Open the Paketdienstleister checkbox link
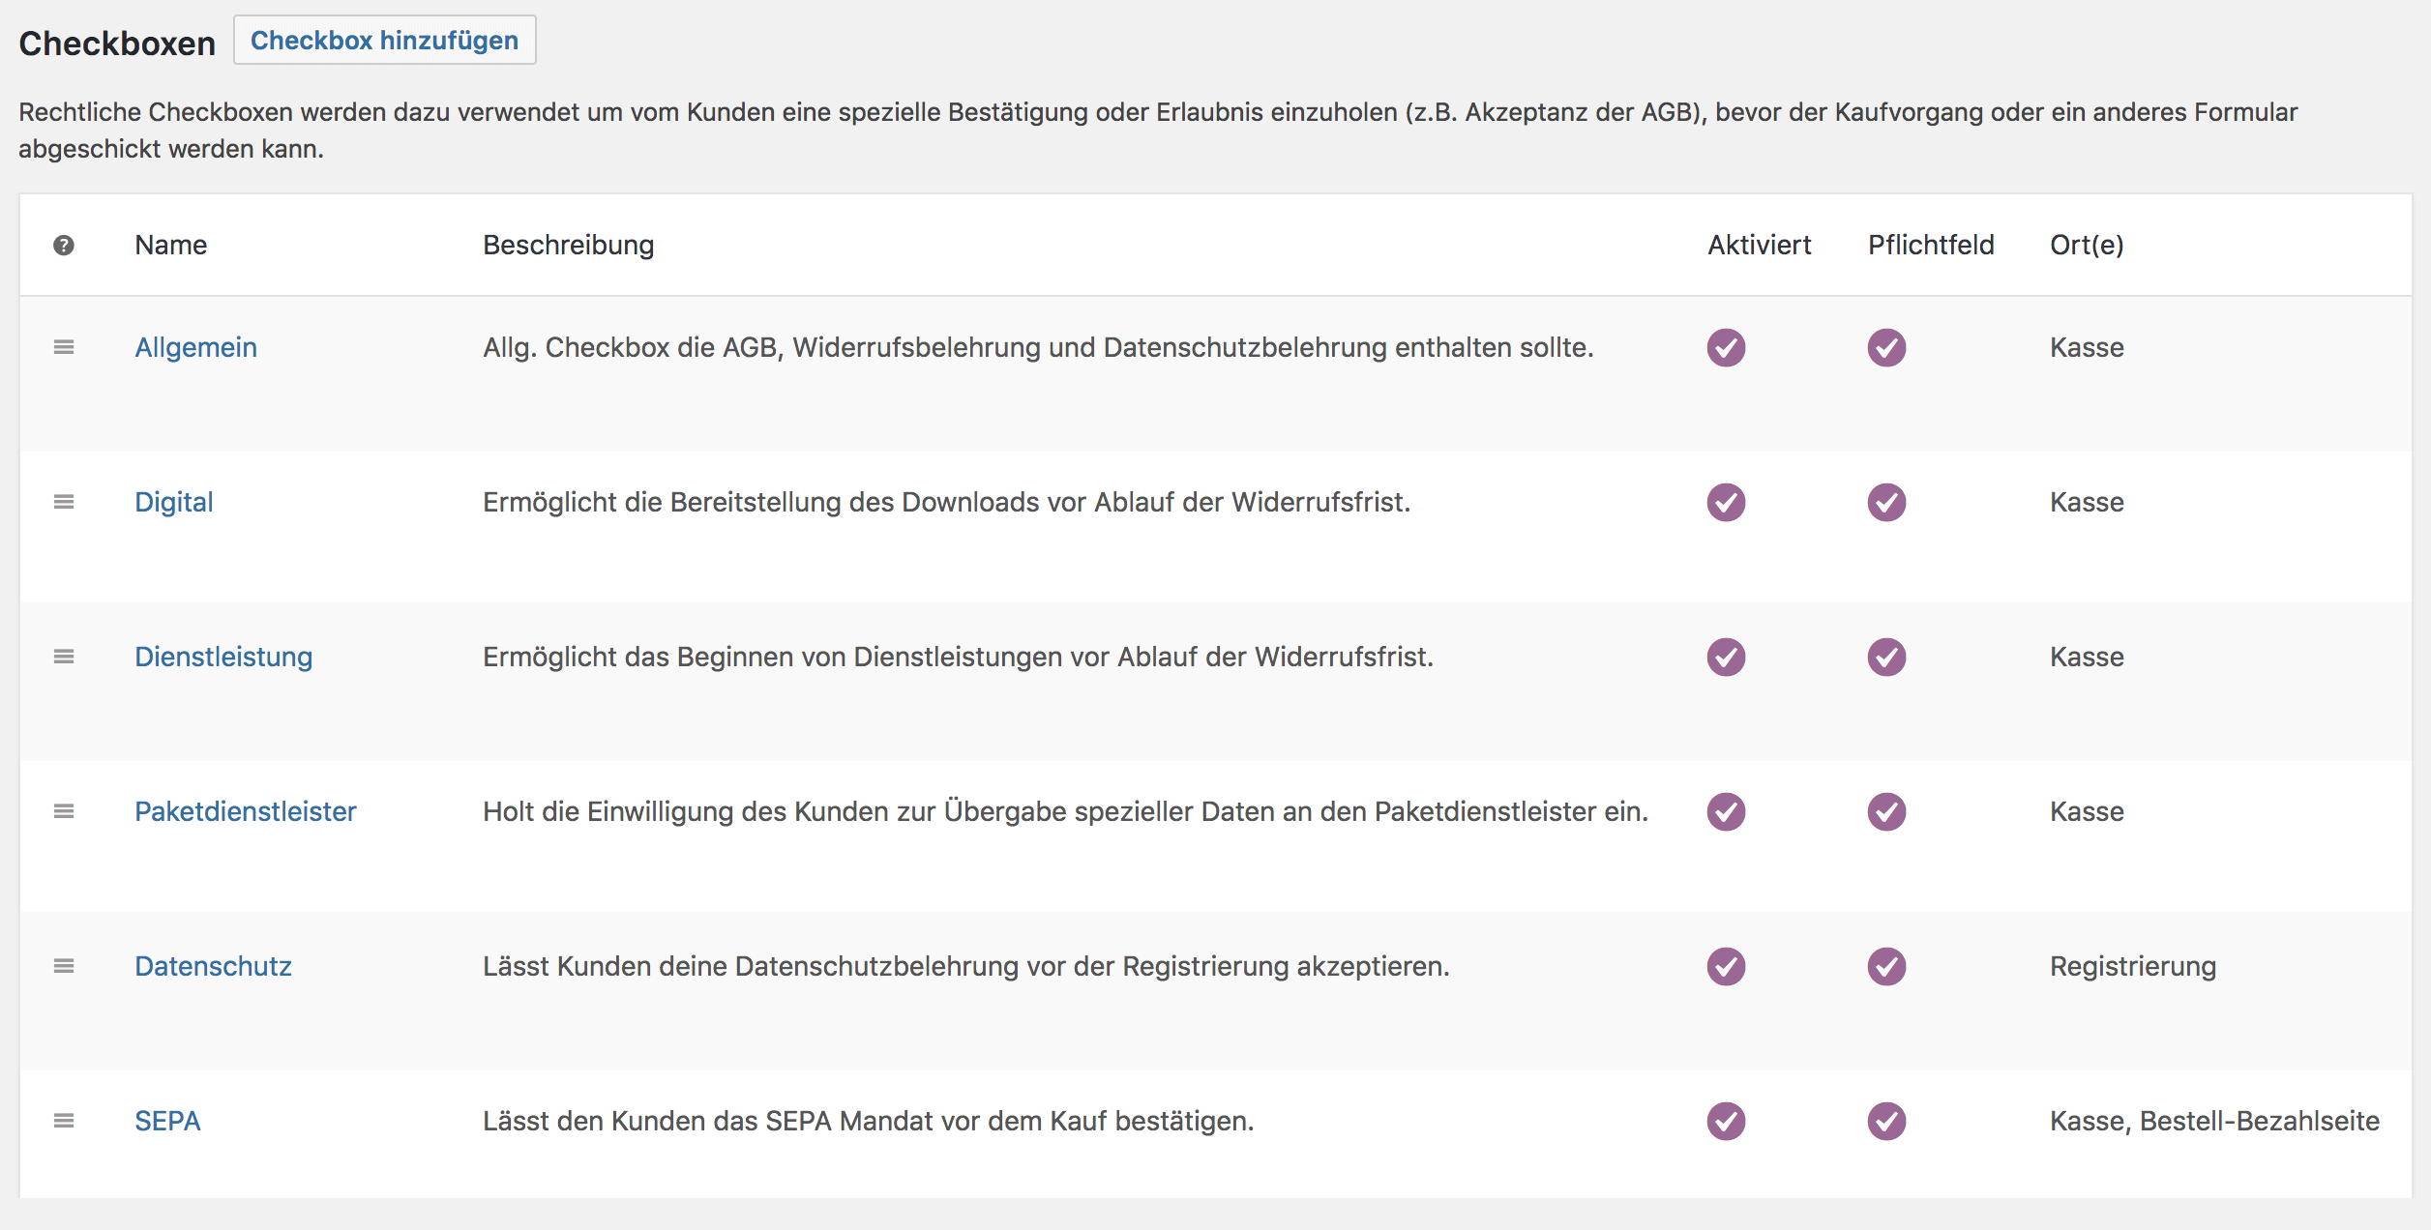2431x1230 pixels. [x=245, y=811]
